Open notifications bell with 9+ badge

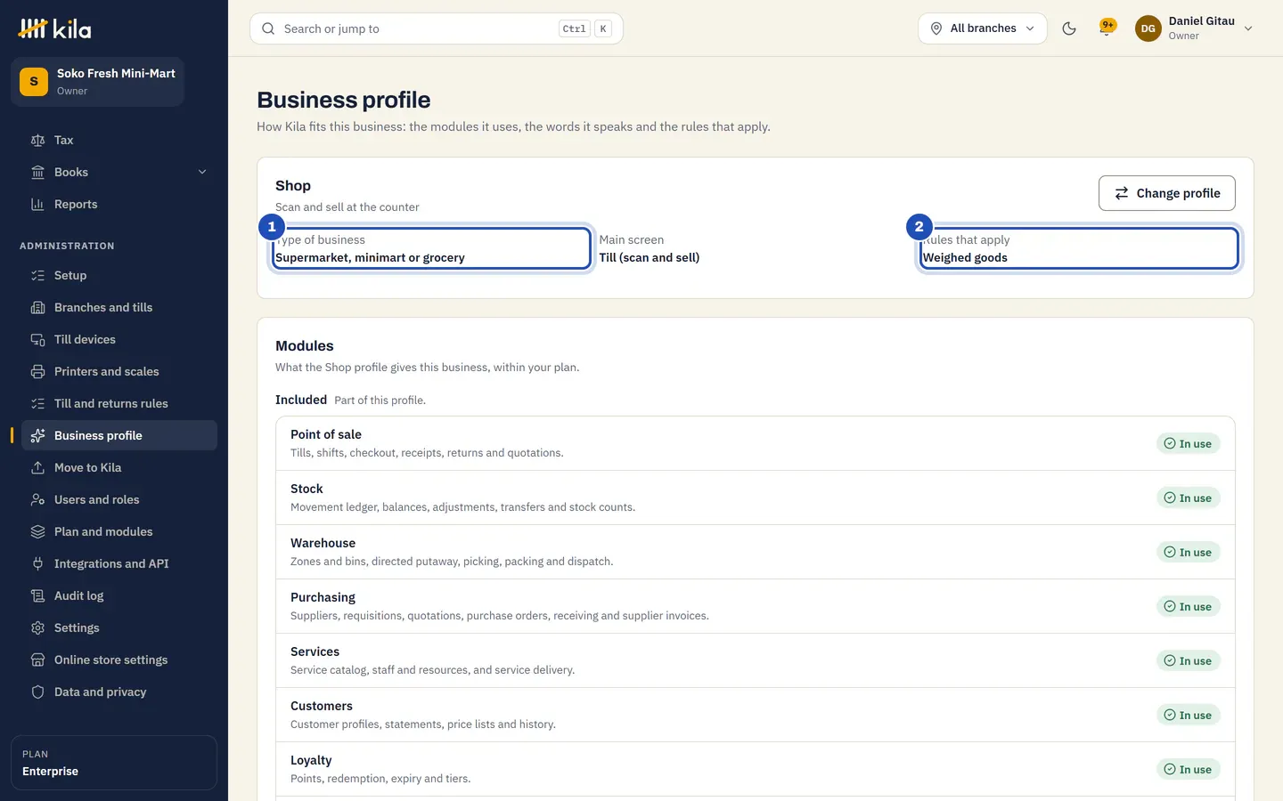1107,28
